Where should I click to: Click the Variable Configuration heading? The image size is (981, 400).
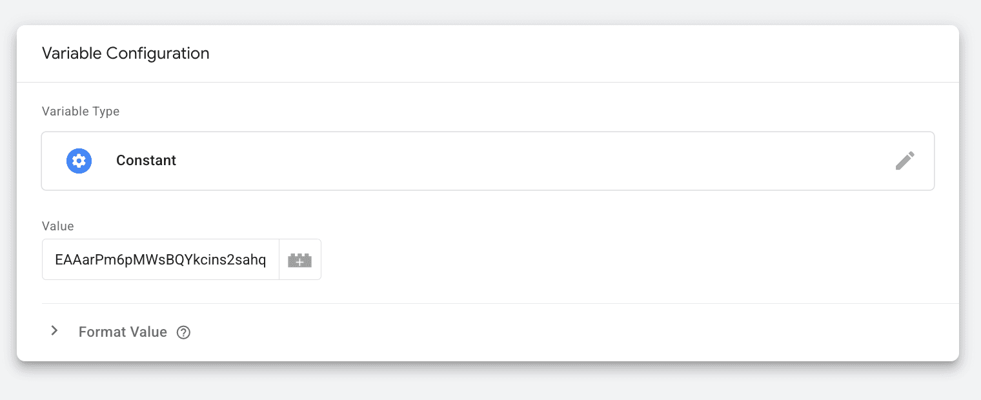125,54
